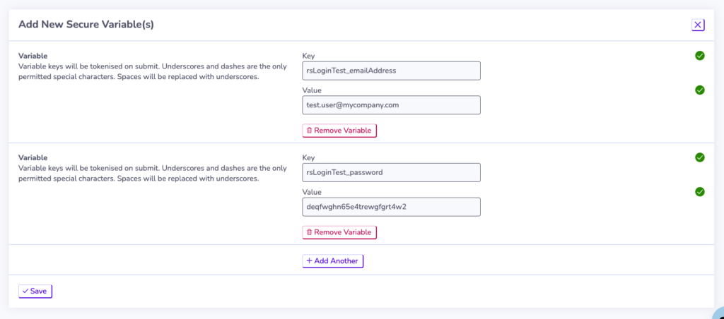Screen dimensions: 724x319
Task: Click the tick icon on Save button
Action: pos(25,291)
